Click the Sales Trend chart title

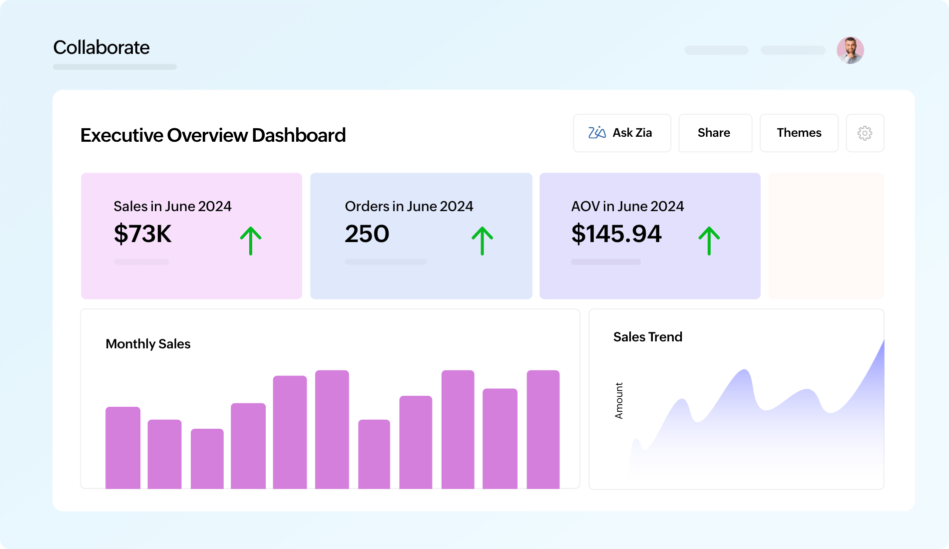647,337
